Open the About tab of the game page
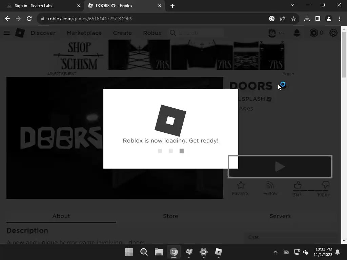This screenshot has height=260, width=347. [x=61, y=216]
